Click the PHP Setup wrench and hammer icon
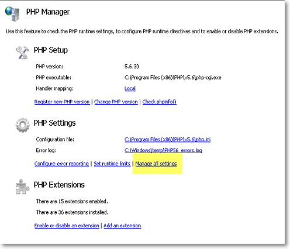290x249 pixels. coord(22,52)
